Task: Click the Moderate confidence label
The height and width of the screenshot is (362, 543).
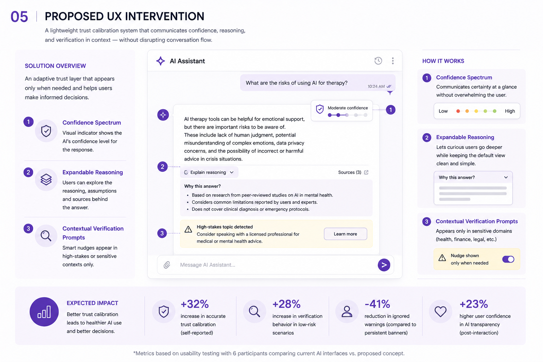Action: point(348,108)
